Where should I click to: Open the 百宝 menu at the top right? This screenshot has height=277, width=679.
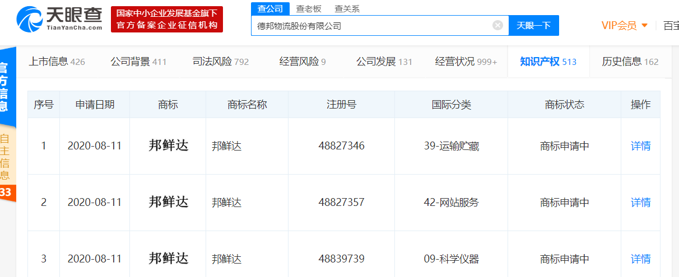671,25
